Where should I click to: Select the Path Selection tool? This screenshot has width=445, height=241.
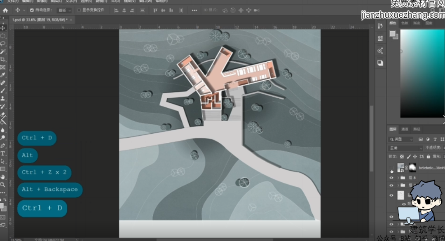(x=3, y=161)
